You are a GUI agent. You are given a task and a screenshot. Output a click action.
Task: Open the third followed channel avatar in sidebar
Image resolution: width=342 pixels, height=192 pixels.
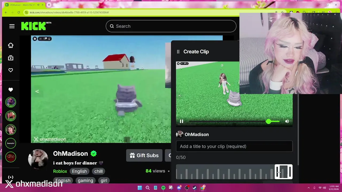(x=11, y=130)
